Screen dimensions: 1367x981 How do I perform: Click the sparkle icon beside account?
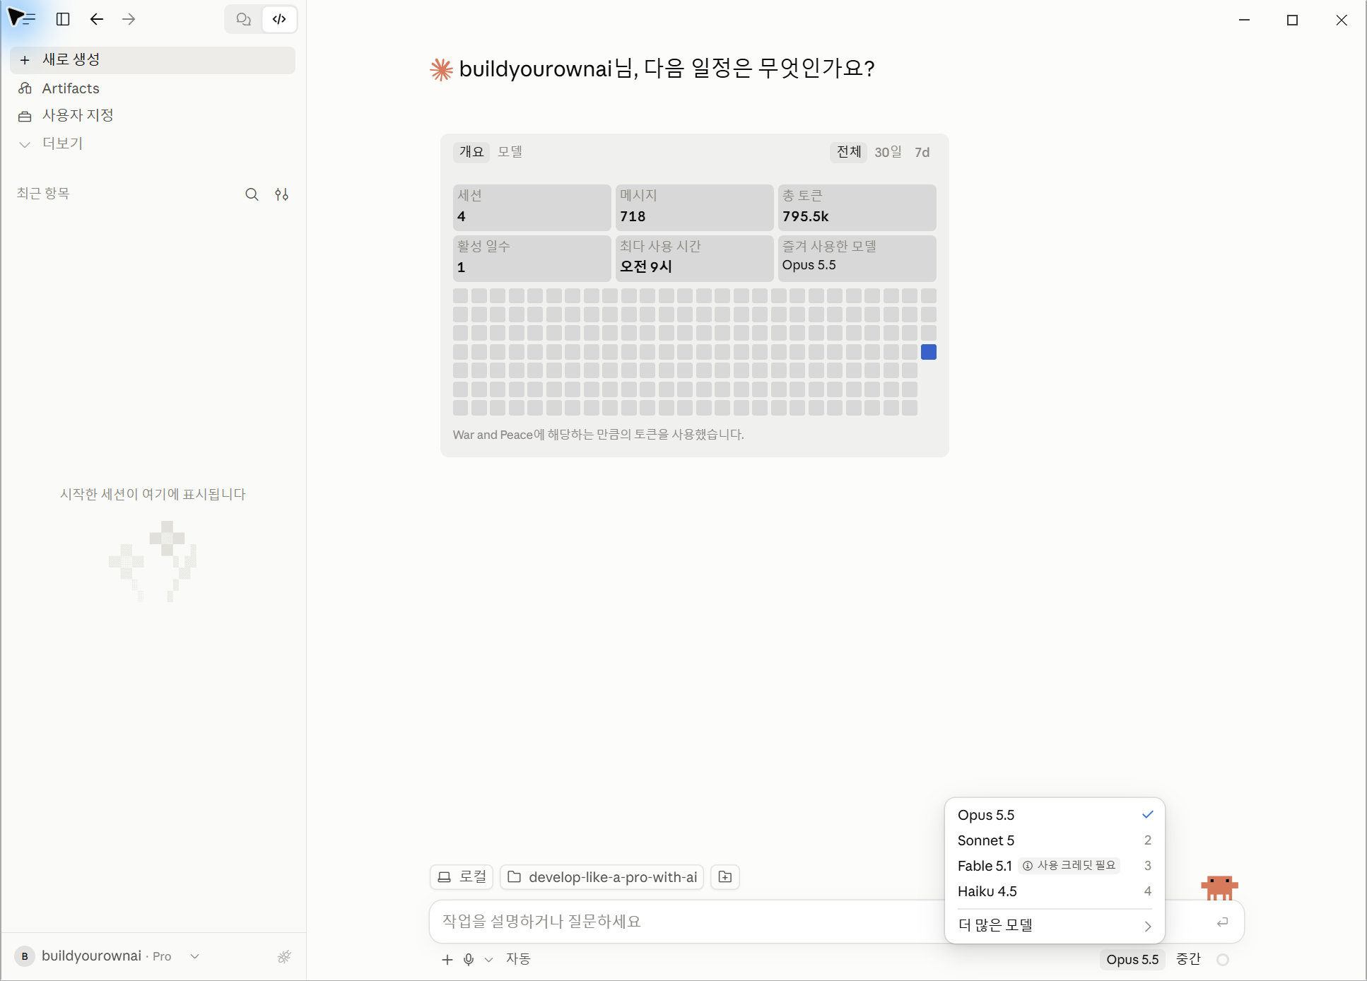coord(284,957)
